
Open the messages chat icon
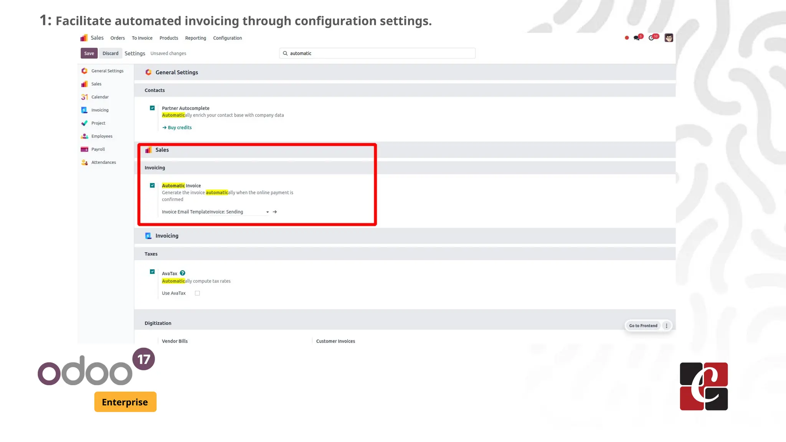coord(637,38)
